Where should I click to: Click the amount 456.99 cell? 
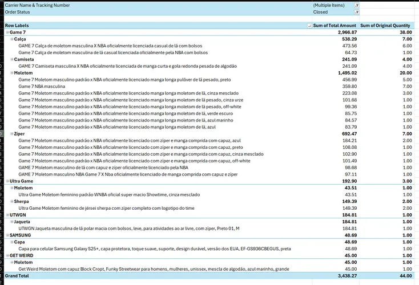click(349, 80)
